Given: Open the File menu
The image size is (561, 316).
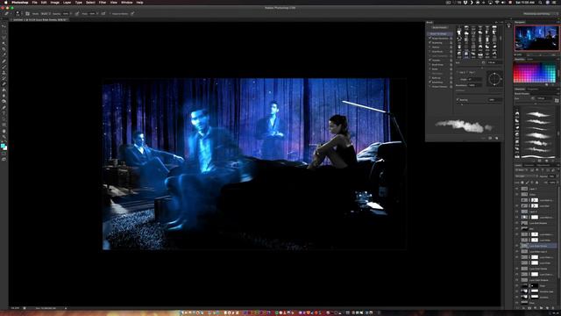Looking at the screenshot, I should click(x=34, y=3).
